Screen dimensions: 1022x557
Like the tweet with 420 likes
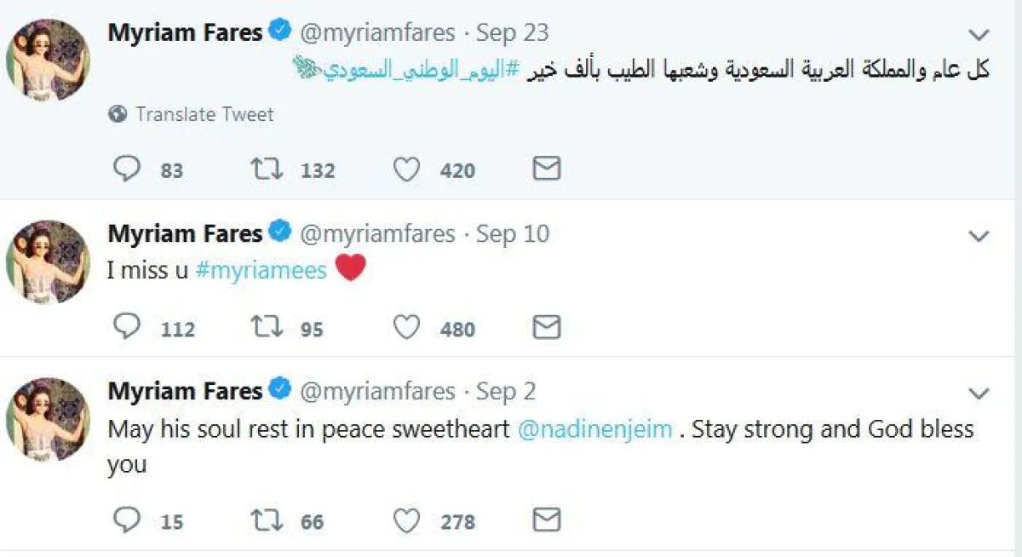pyautogui.click(x=407, y=169)
